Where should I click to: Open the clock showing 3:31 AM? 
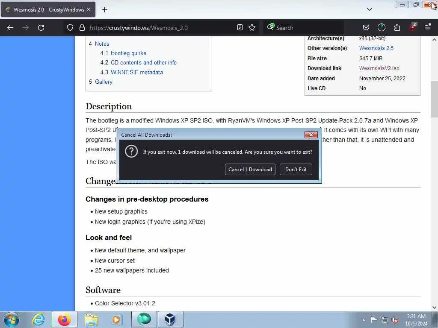(416, 319)
